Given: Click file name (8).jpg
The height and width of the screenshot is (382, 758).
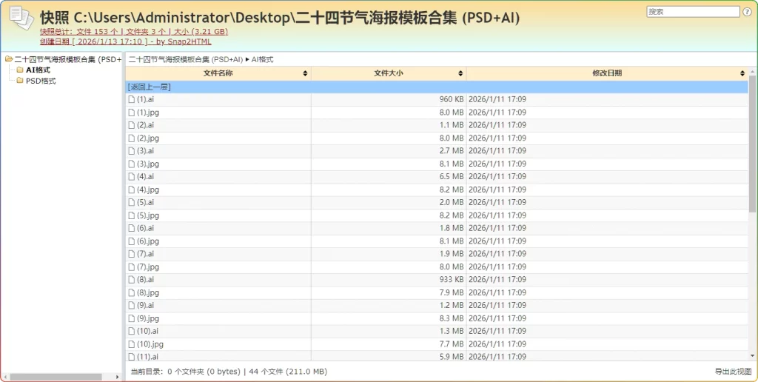Looking at the screenshot, I should 148,292.
